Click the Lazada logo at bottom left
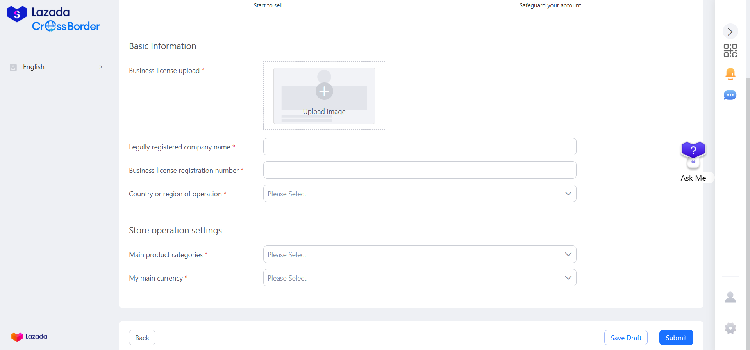Viewport: 750px width, 350px height. tap(29, 337)
